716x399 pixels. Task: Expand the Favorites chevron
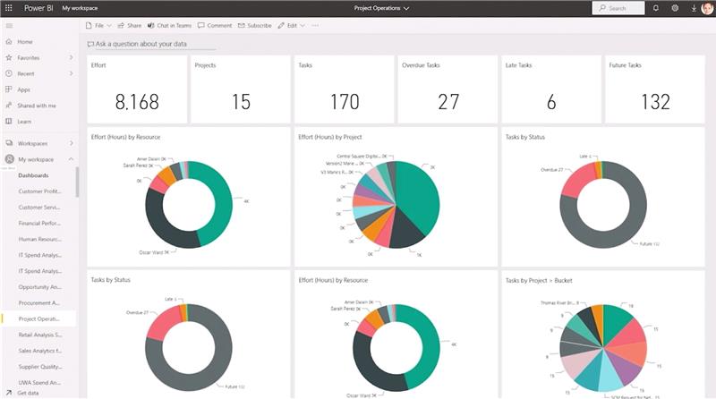point(72,57)
